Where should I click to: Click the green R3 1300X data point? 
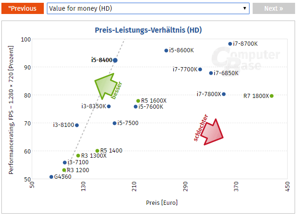78,156
